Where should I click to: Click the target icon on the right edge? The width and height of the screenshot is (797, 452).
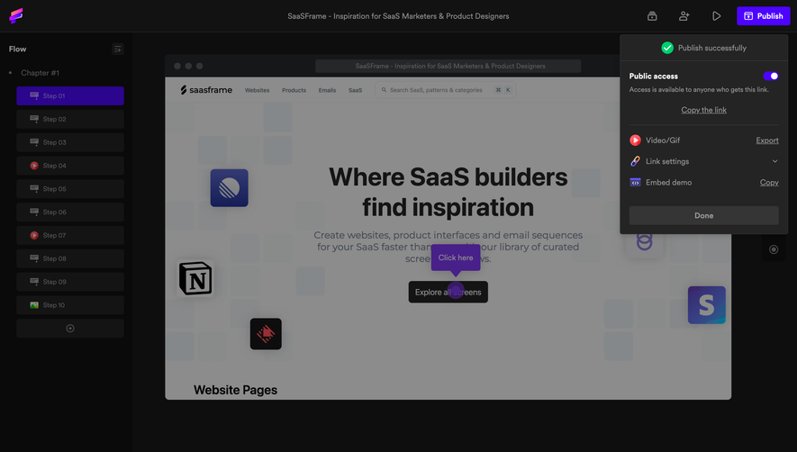(774, 249)
